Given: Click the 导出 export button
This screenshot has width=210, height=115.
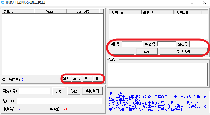Looking at the screenshot, I should click(x=77, y=79).
